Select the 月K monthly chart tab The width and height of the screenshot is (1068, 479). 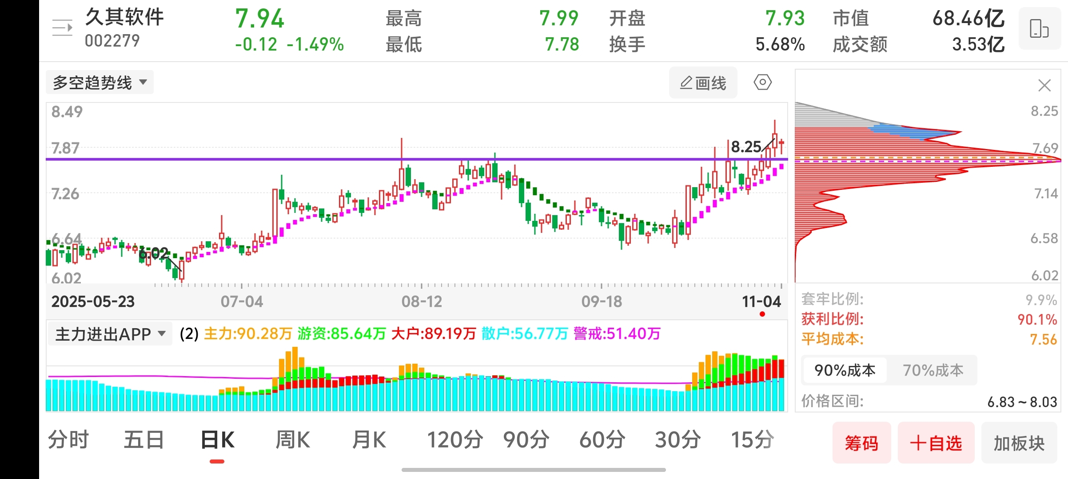click(x=369, y=440)
